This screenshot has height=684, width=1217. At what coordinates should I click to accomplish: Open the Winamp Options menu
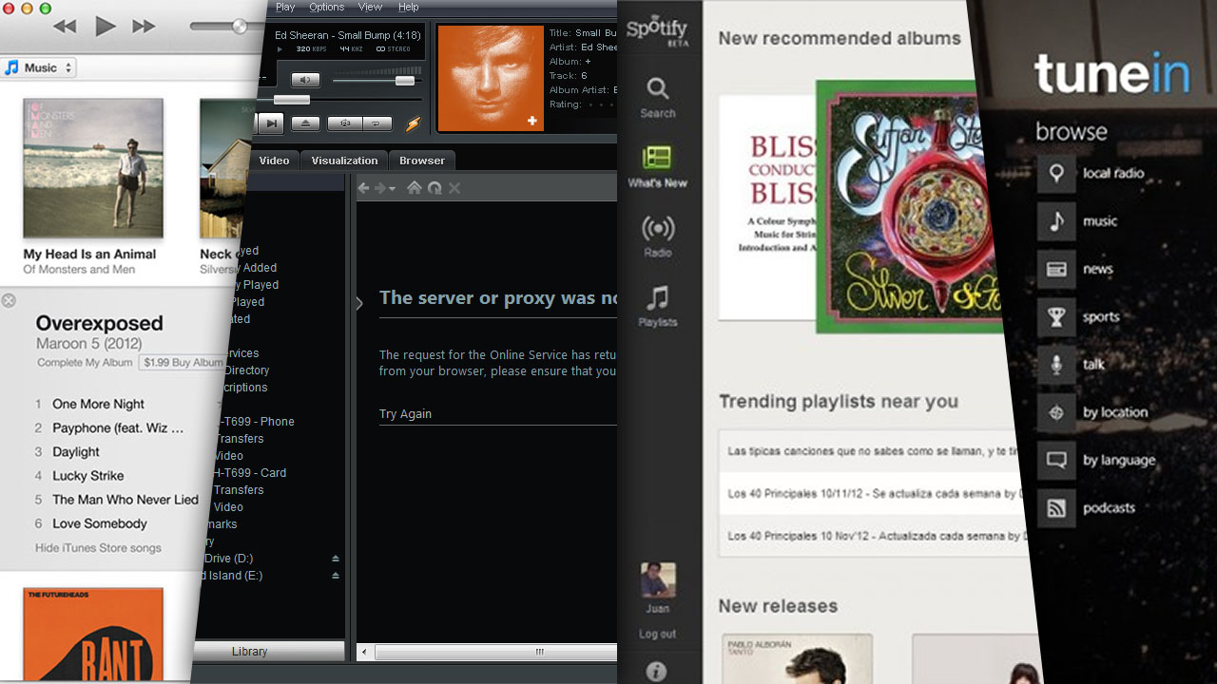(326, 7)
